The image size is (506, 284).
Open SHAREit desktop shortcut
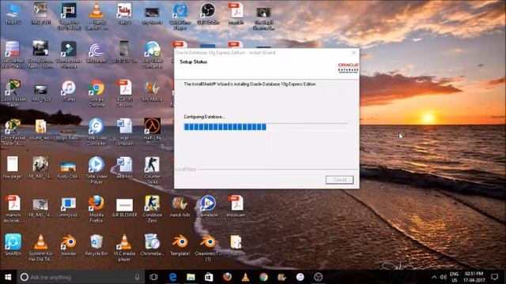pos(13,245)
